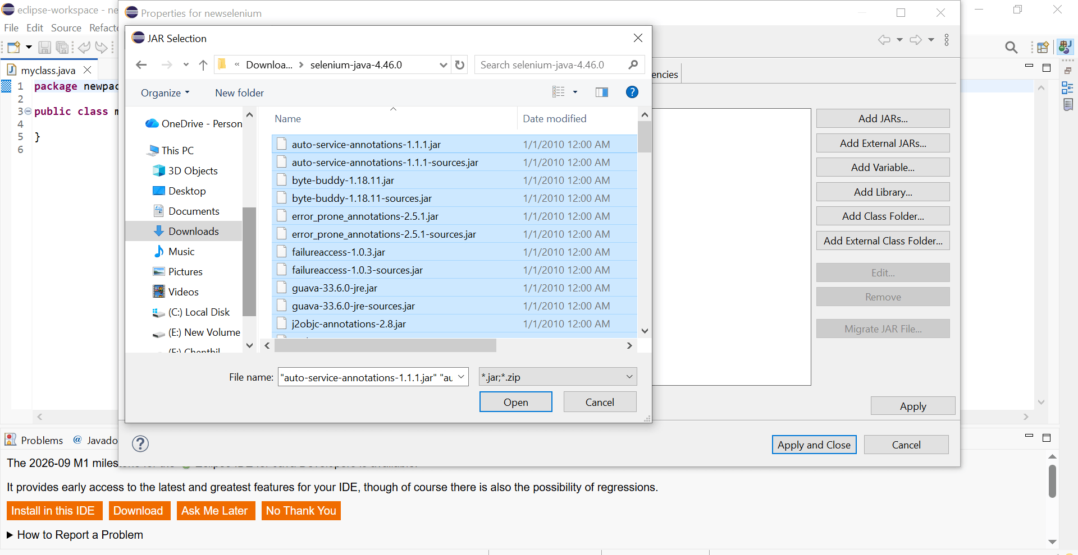Open the *.jar;*.zip file type dropdown
This screenshot has width=1078, height=555.
(558, 377)
